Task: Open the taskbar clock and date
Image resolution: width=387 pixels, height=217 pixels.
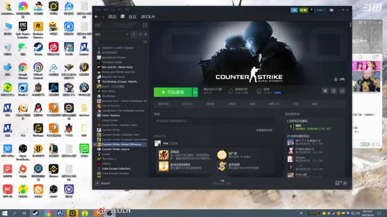Action: (368, 213)
